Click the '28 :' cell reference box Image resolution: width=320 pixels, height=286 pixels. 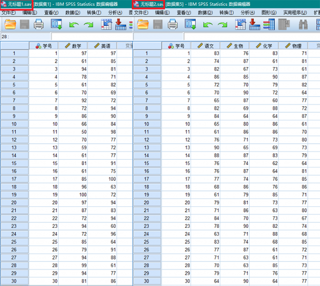click(25, 37)
